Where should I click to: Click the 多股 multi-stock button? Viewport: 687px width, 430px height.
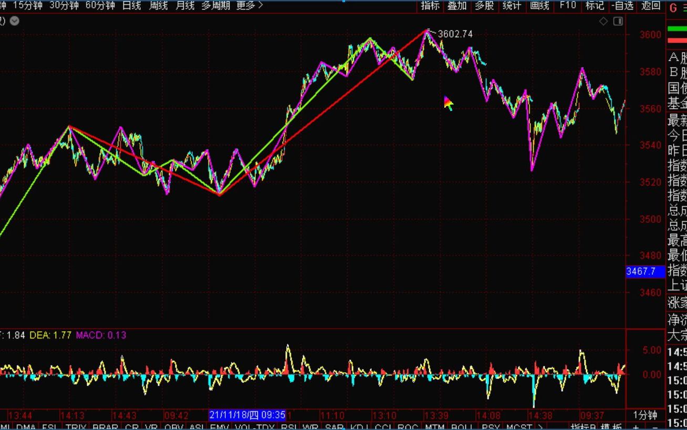click(484, 5)
